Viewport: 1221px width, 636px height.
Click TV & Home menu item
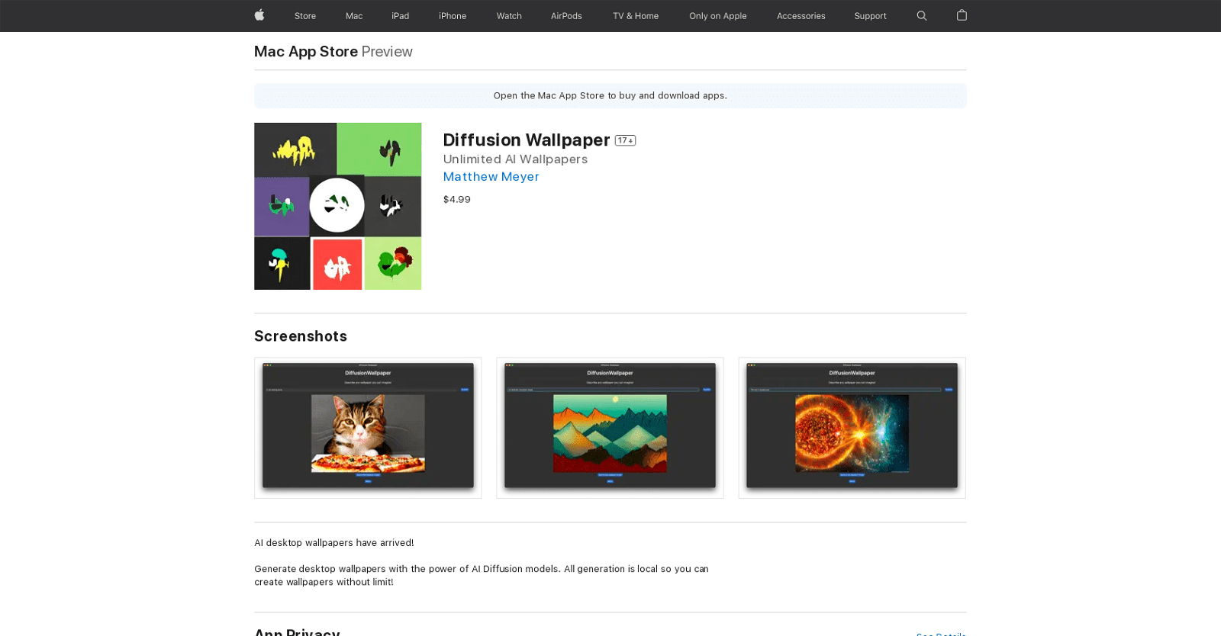[x=636, y=16]
